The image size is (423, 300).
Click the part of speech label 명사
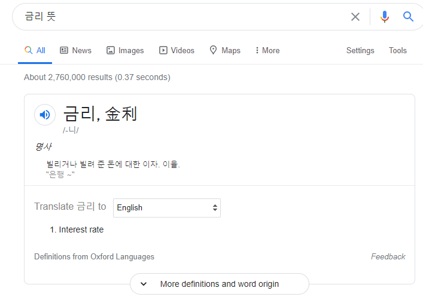click(x=43, y=147)
